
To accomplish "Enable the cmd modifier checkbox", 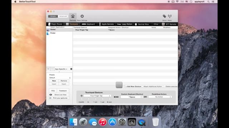I will [110, 99].
